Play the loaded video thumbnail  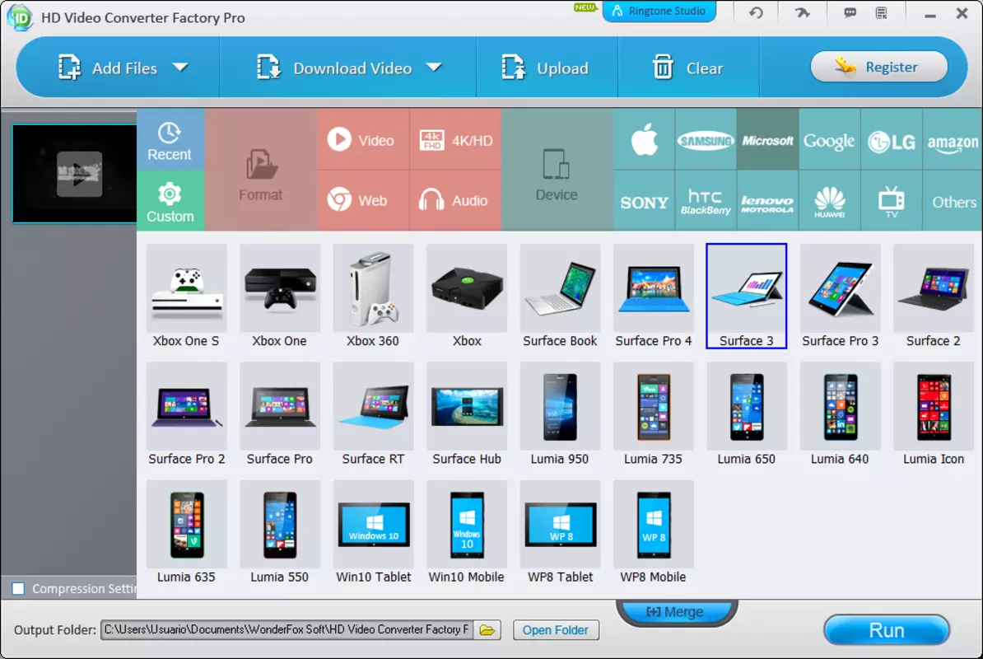coord(78,173)
